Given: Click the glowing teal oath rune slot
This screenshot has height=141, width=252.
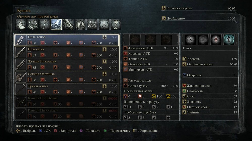Looking at the screenshot, I should coord(229,40).
